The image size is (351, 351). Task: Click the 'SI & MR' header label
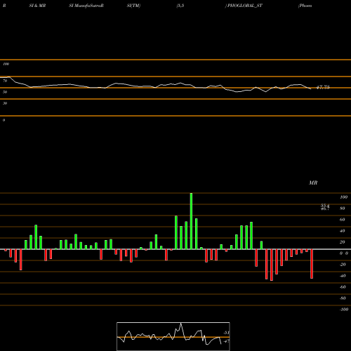tap(37, 6)
